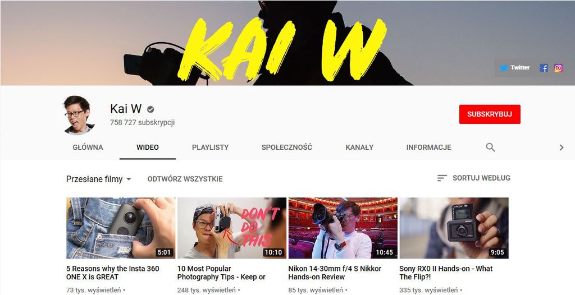
Task: Click the right chevron next to tabs
Action: (561, 147)
